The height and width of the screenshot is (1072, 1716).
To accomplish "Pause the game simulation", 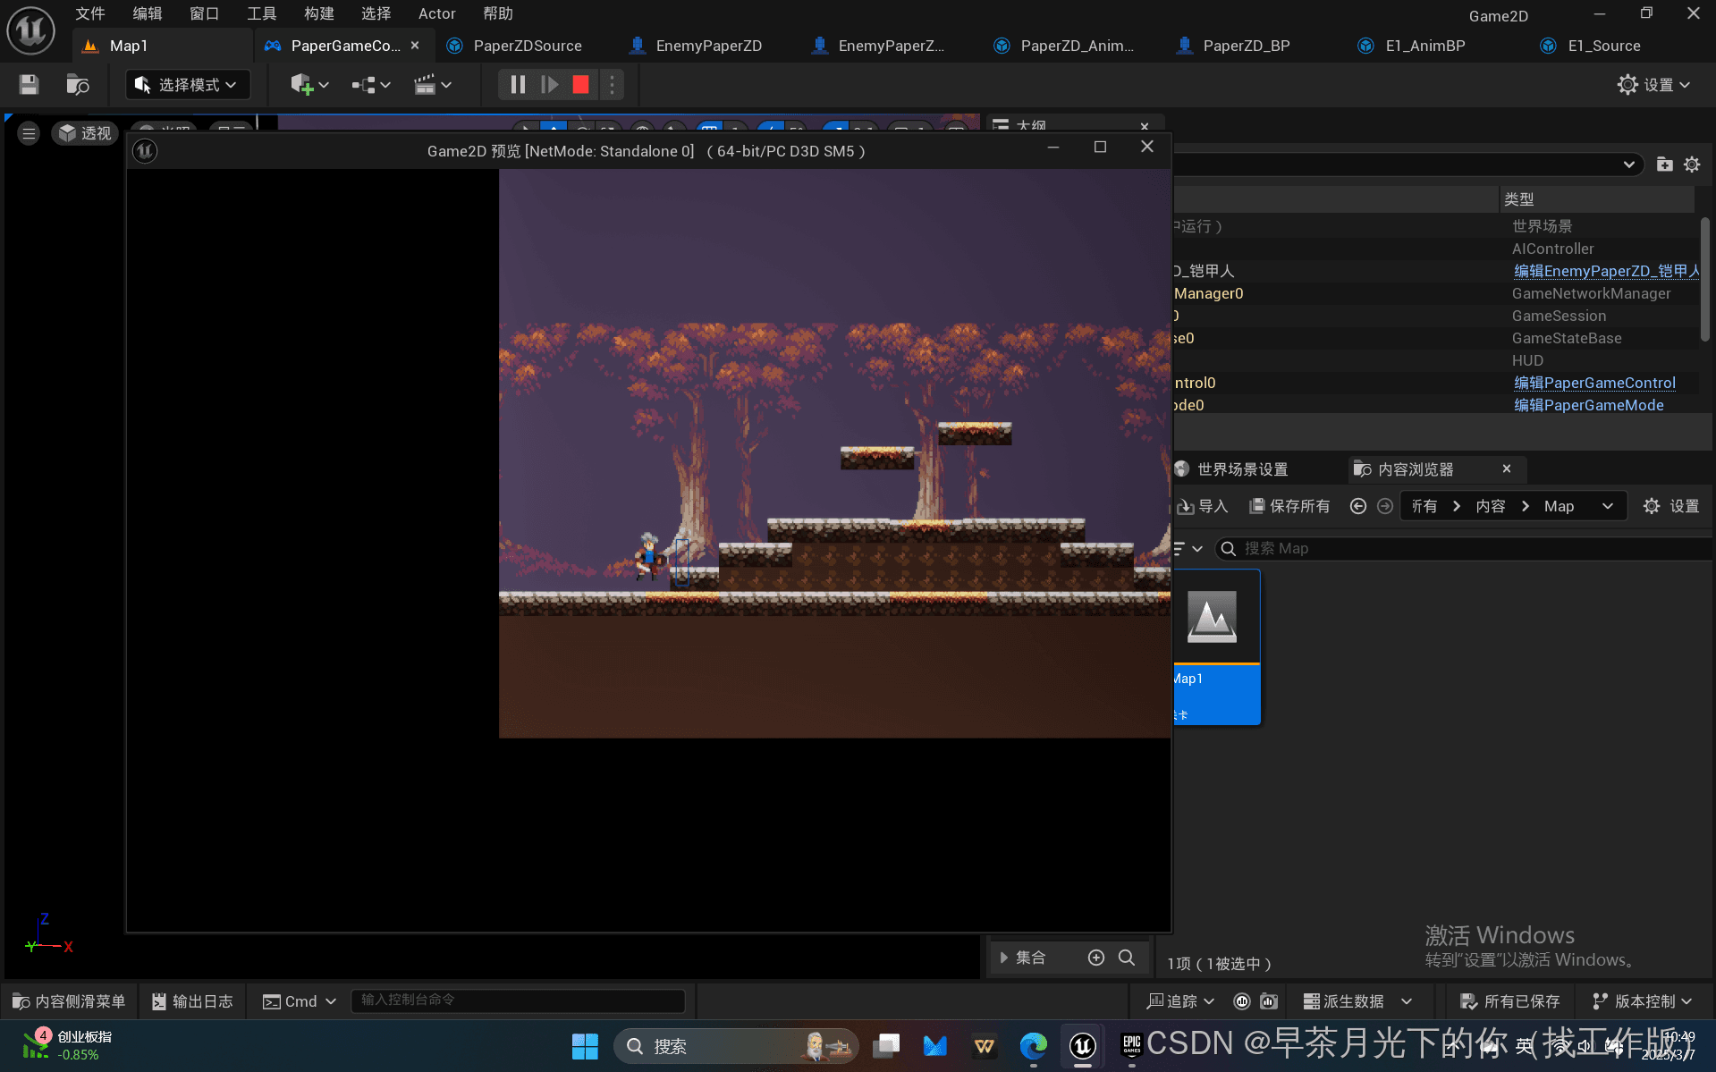I will [518, 85].
